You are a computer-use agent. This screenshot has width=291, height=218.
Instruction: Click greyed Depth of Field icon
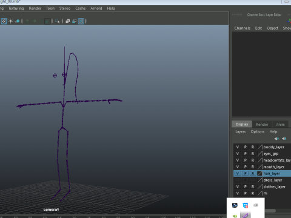47,21
